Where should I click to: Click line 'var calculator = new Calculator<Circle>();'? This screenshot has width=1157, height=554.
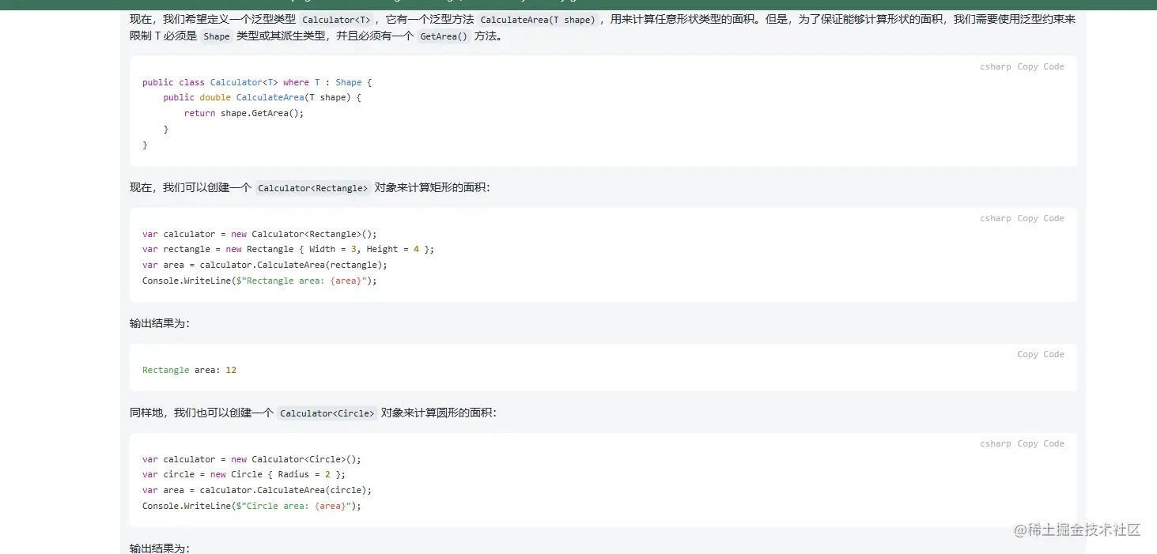click(x=251, y=459)
